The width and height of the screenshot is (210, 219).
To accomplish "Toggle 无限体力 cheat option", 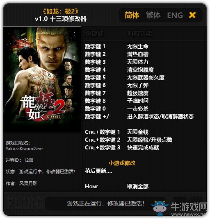I will click(x=138, y=62).
